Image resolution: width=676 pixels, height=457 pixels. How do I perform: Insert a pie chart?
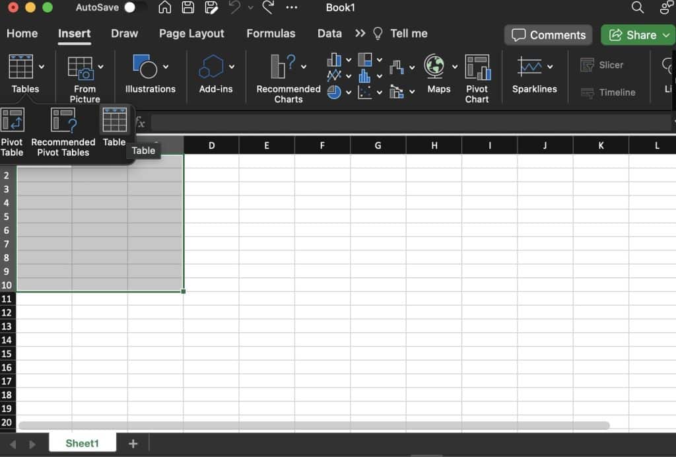tap(334, 92)
